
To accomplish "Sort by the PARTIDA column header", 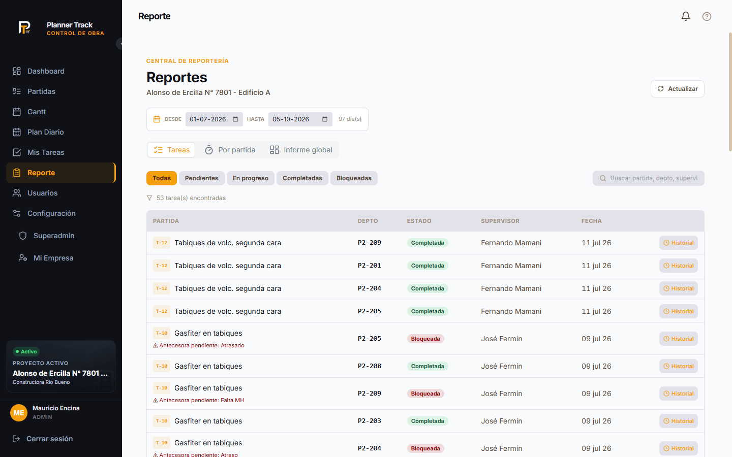I will [166, 221].
